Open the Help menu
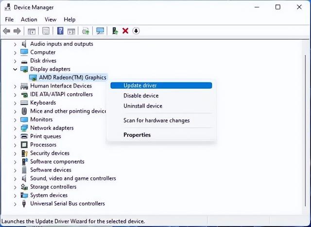Image resolution: width=311 pixels, height=227 pixels. [x=69, y=19]
